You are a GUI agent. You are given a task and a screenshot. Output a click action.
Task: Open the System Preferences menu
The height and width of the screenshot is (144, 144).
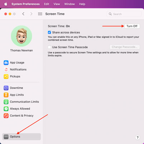[x=25, y=4]
